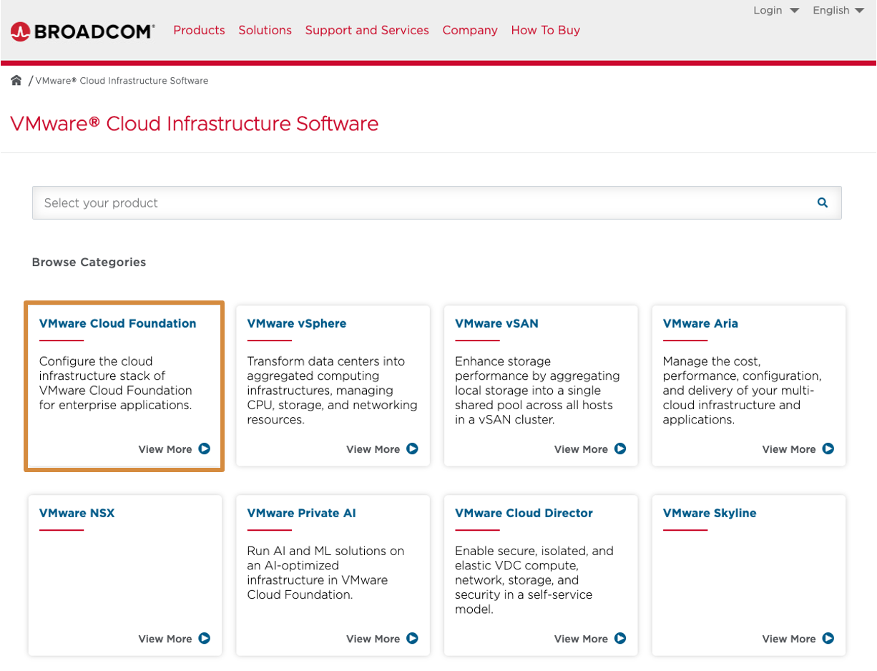Click the Broadcom logo
Screen dimensions: 877x671
[x=81, y=31]
